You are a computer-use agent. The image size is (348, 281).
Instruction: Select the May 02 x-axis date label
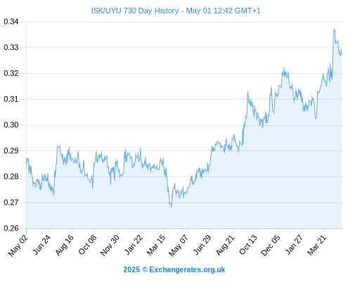(18, 245)
